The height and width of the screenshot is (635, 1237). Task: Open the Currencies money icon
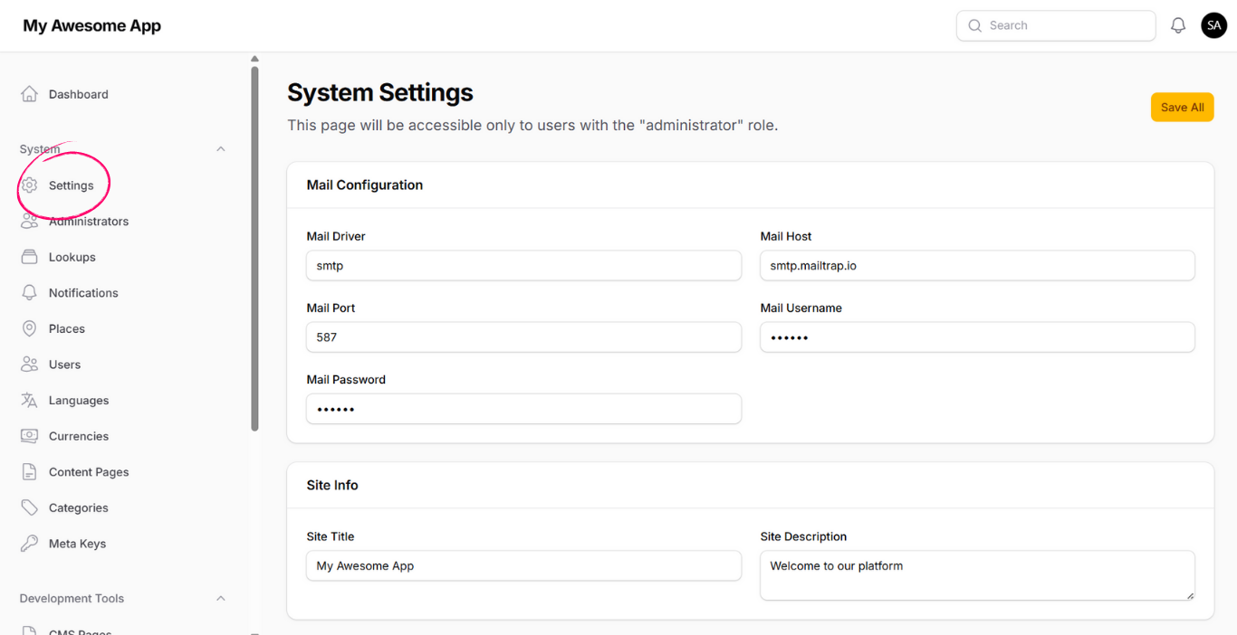30,435
